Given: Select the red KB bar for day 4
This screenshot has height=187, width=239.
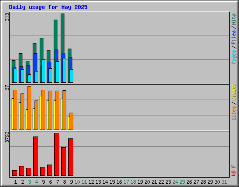Looking at the screenshot, I should (x=35, y=156).
